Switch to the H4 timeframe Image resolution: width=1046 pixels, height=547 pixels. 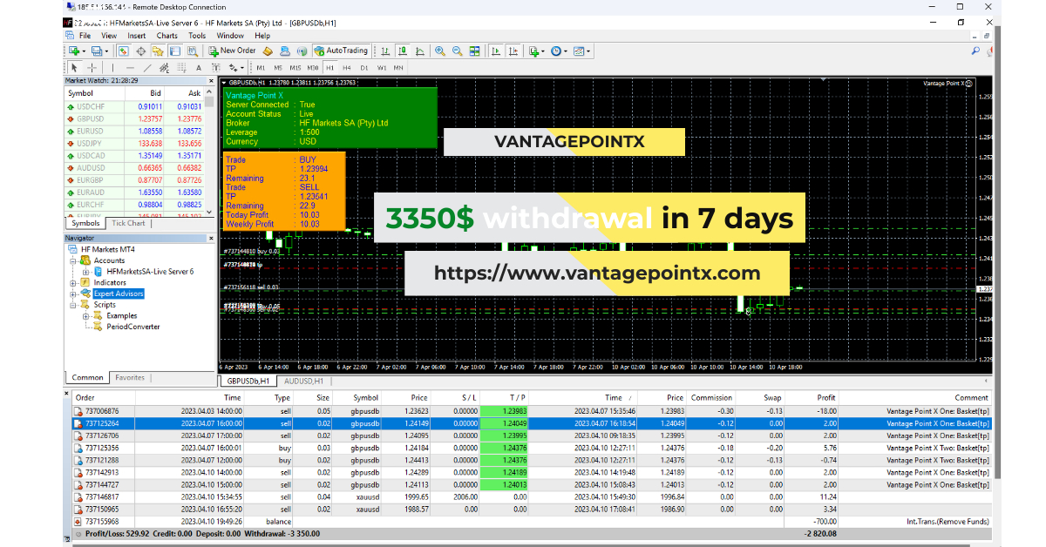click(x=347, y=67)
